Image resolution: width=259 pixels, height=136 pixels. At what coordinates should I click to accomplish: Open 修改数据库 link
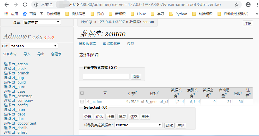click(87, 44)
